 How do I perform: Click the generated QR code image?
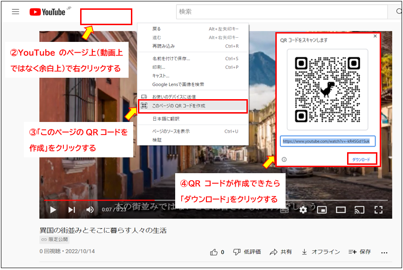(x=328, y=90)
